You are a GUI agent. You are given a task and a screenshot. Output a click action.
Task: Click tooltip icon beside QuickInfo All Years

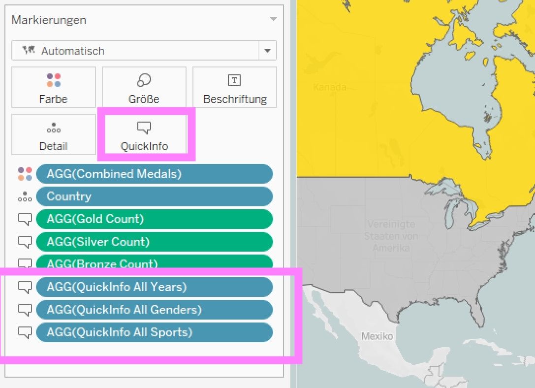[x=25, y=288]
